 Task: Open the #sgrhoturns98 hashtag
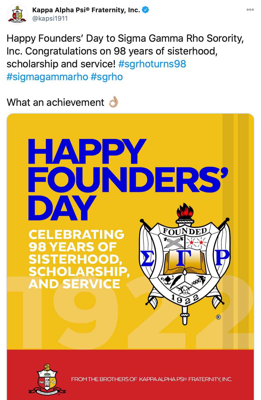[152, 64]
